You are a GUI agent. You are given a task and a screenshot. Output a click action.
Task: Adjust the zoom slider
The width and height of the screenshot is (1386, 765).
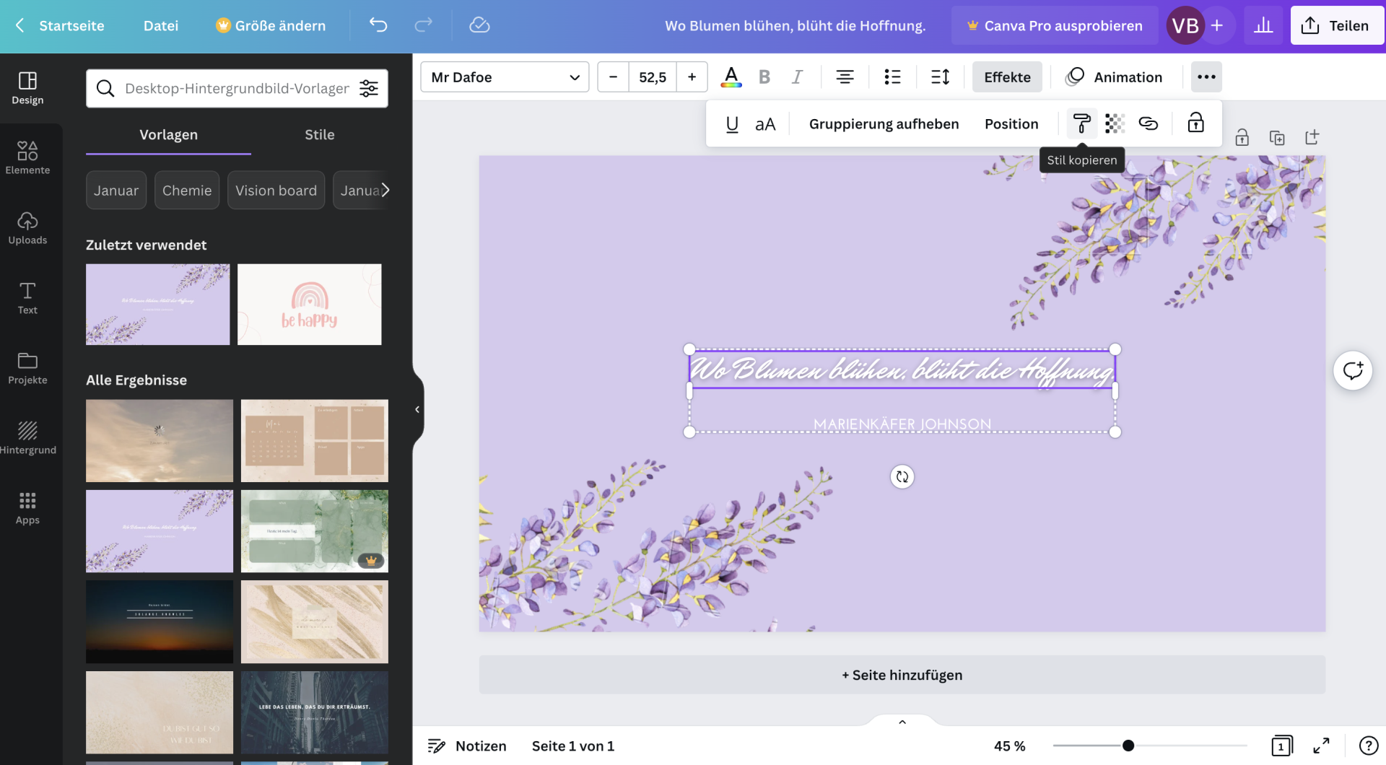(1128, 746)
